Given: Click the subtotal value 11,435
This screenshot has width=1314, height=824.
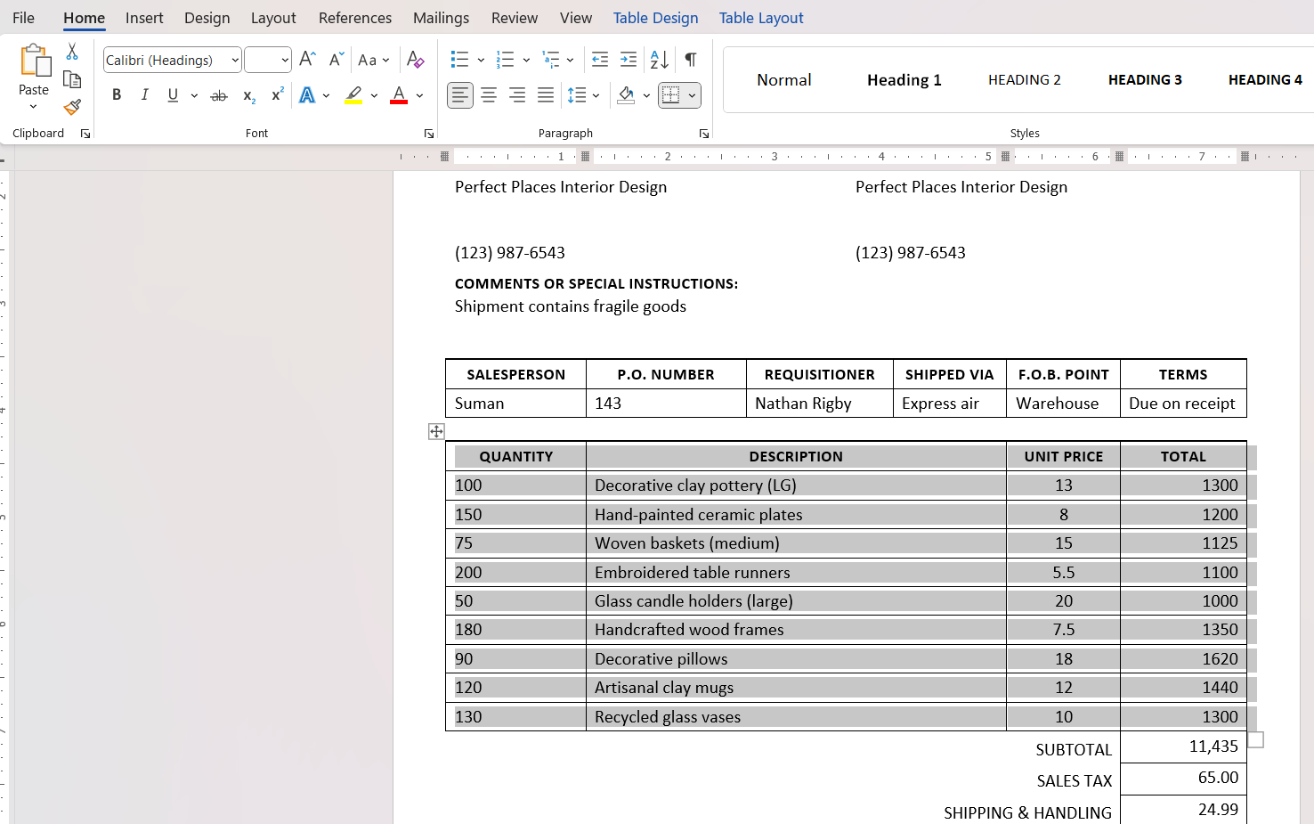Looking at the screenshot, I should (x=1213, y=746).
